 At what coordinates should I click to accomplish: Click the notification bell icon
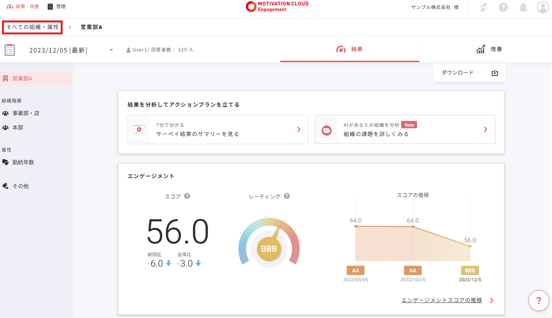tap(523, 7)
